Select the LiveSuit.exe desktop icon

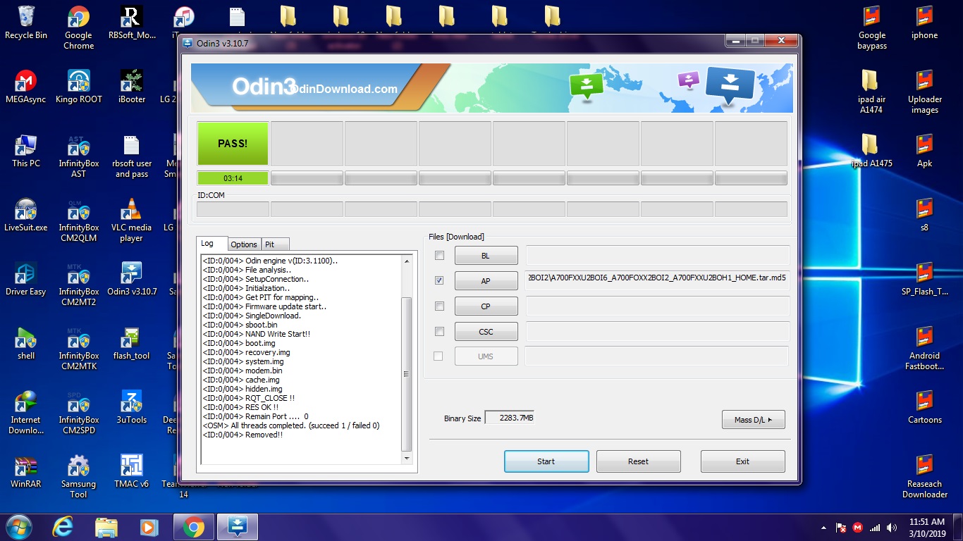pyautogui.click(x=26, y=215)
